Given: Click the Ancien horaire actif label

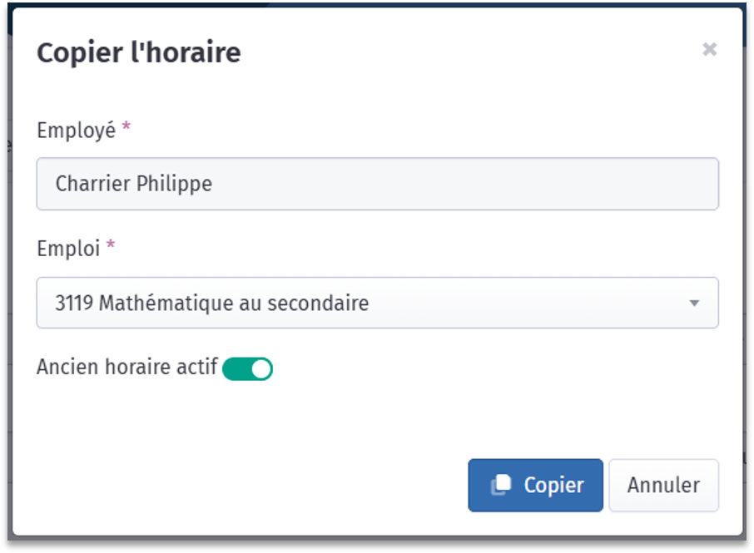Looking at the screenshot, I should [127, 367].
